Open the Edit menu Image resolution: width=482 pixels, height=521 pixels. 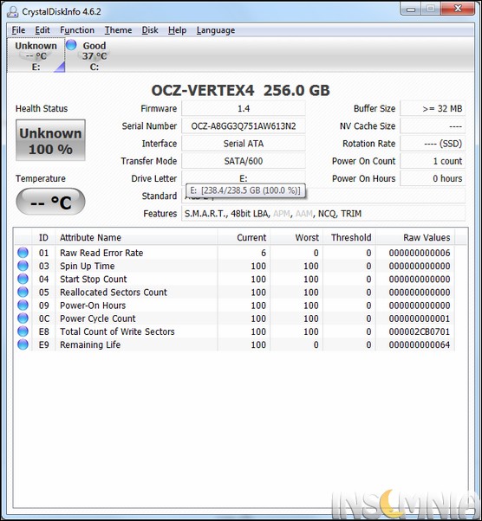point(42,30)
